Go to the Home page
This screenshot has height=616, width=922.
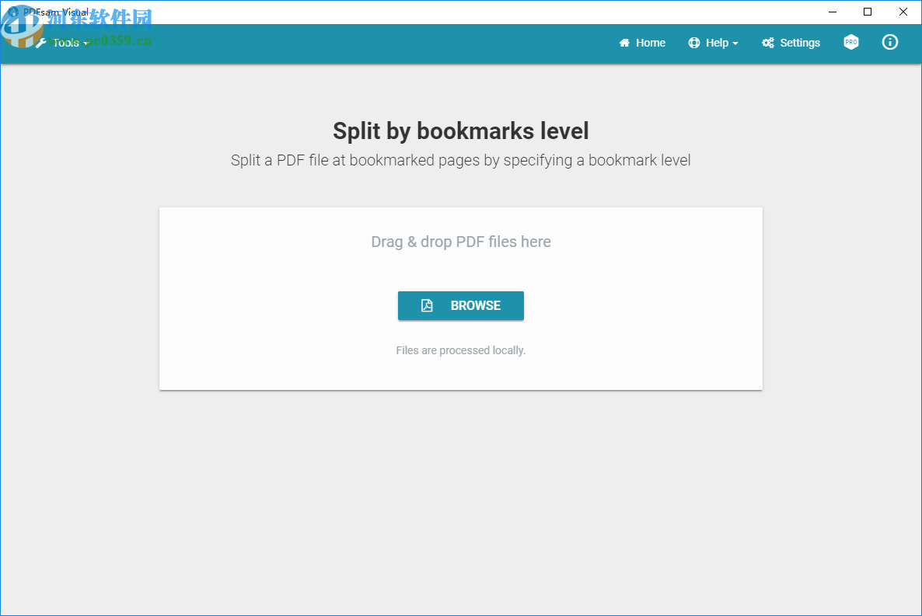click(x=642, y=43)
